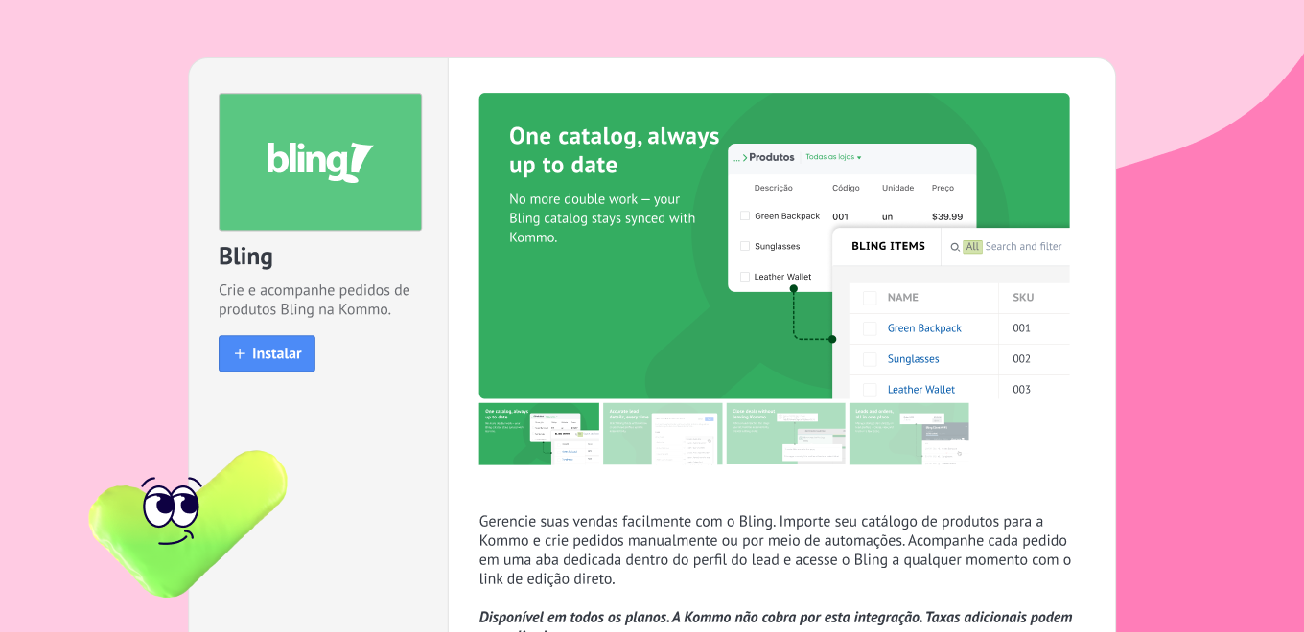This screenshot has height=632, width=1304.
Task: Open the 'Todas as lojas' dropdown
Action: click(x=832, y=157)
